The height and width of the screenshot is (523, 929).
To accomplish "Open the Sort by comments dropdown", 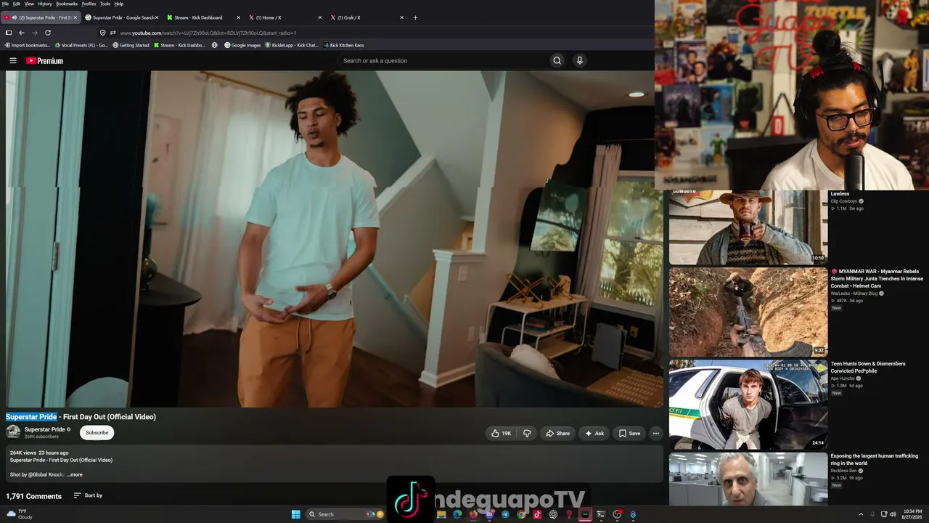I will tap(88, 496).
